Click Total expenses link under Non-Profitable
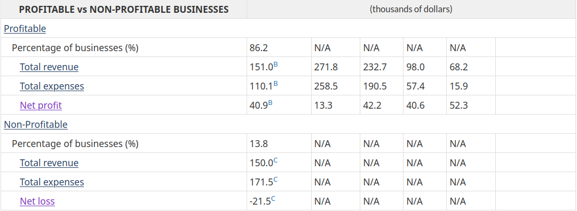Image resolution: width=577 pixels, height=211 pixels. (52, 182)
